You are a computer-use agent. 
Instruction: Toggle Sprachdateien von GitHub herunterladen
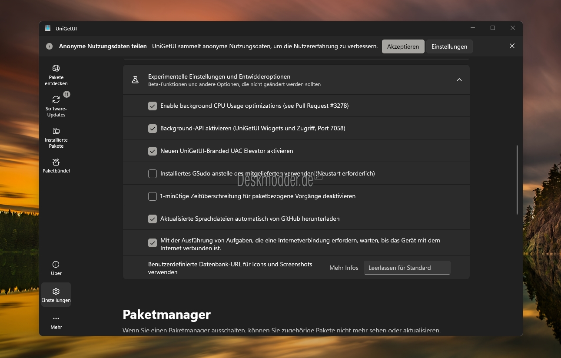pyautogui.click(x=153, y=219)
